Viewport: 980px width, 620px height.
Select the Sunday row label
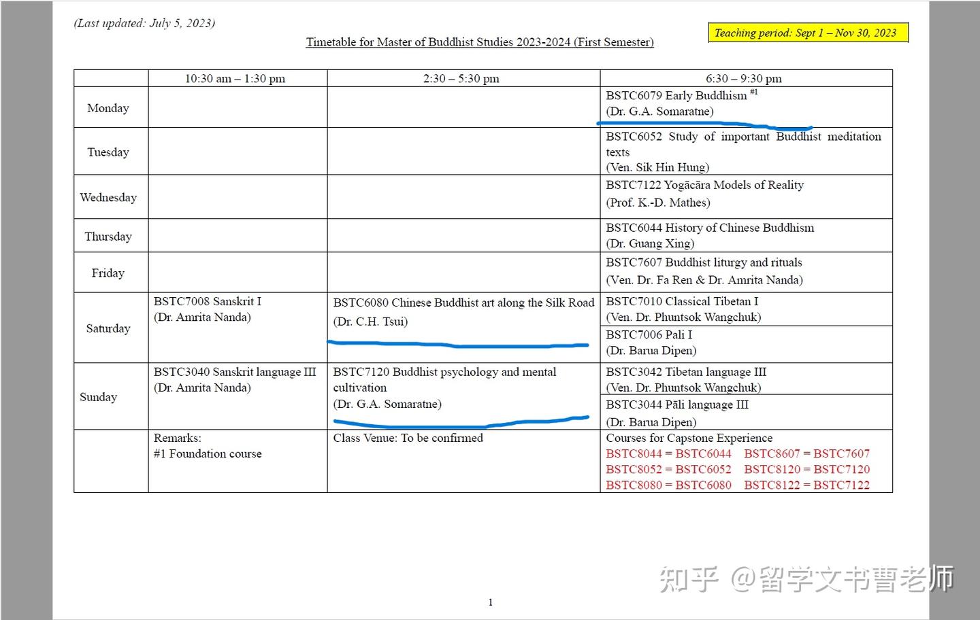[x=98, y=396]
